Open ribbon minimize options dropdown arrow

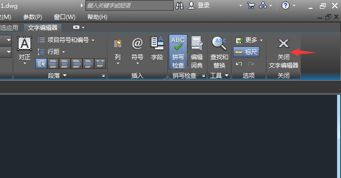pos(83,27)
